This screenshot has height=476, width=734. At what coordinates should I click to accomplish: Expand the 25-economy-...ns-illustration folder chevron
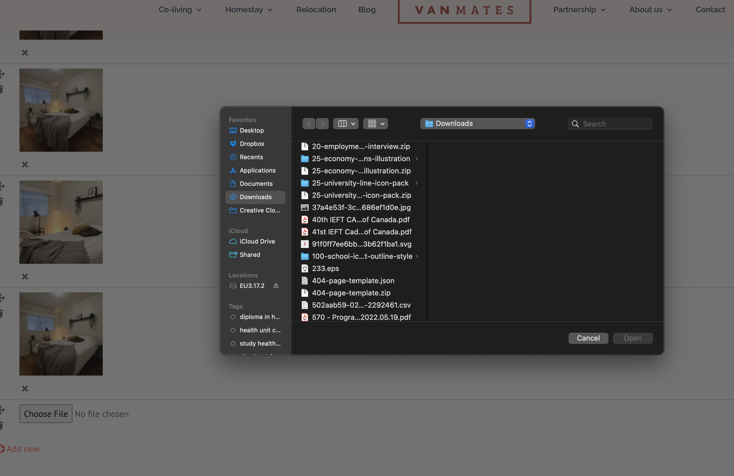(x=417, y=159)
